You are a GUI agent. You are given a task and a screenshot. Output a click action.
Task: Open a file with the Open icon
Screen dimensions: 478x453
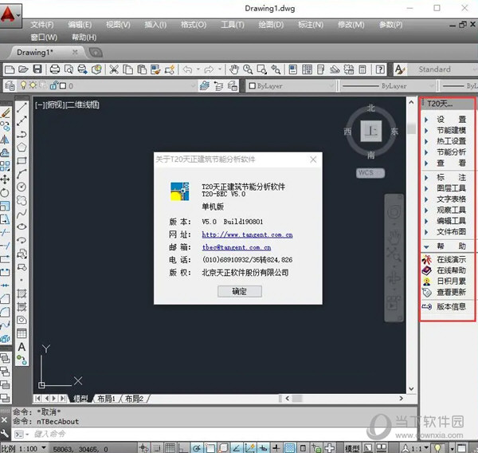click(x=23, y=69)
